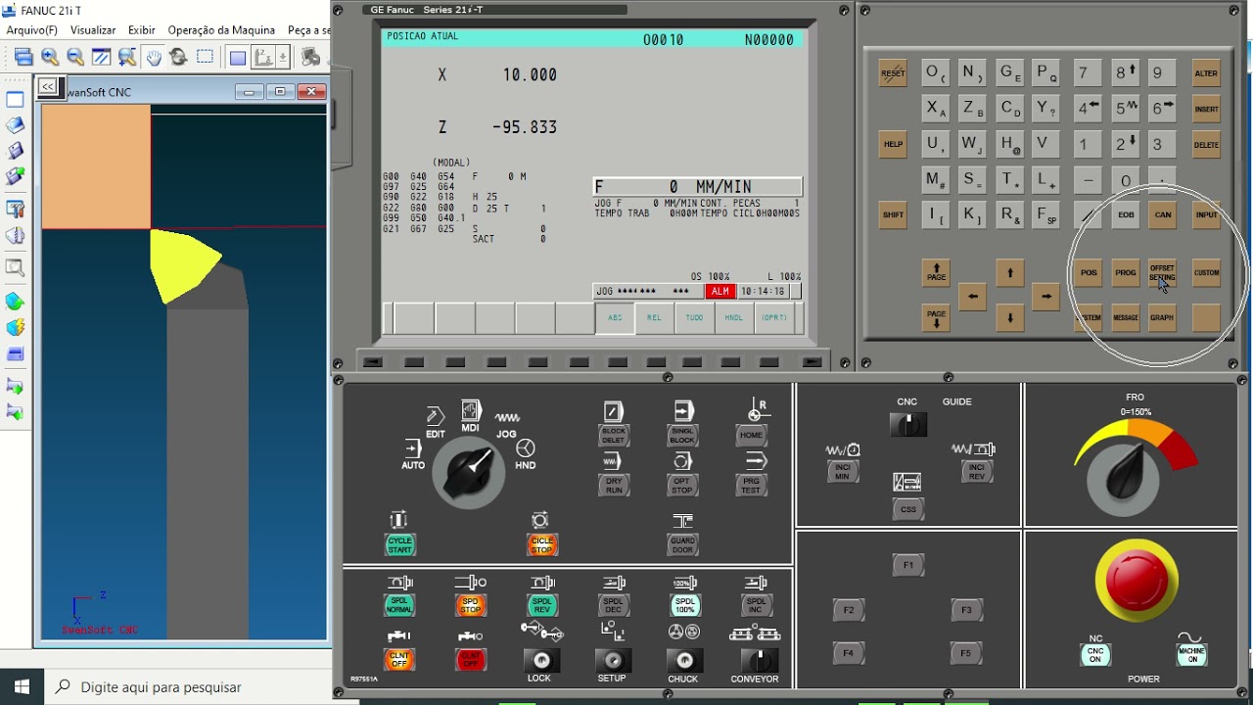Image resolution: width=1253 pixels, height=705 pixels.
Task: Toggle the SINGL BLOCK button
Action: (682, 436)
